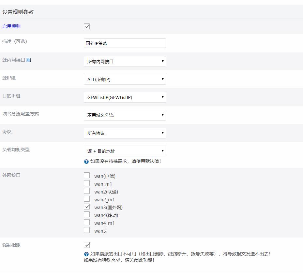Click the help icon below 强制指派 checkbox
This screenshot has width=303, height=273.
[x=86, y=254]
